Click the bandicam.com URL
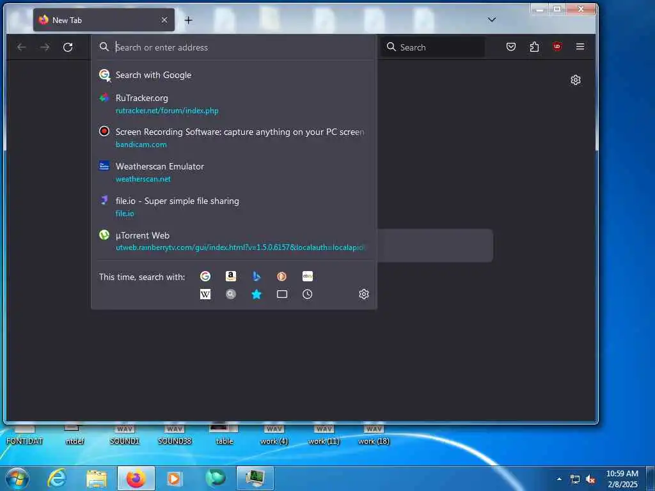 point(141,144)
